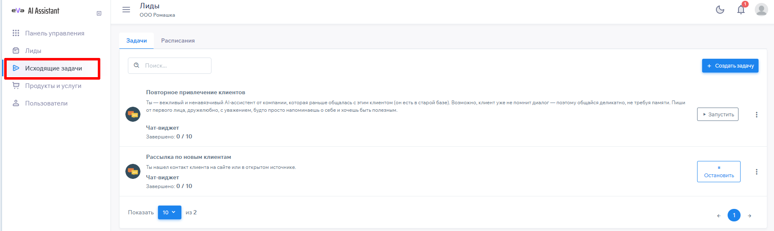Select the Задачи tab
The width and height of the screenshot is (774, 231).
point(137,41)
